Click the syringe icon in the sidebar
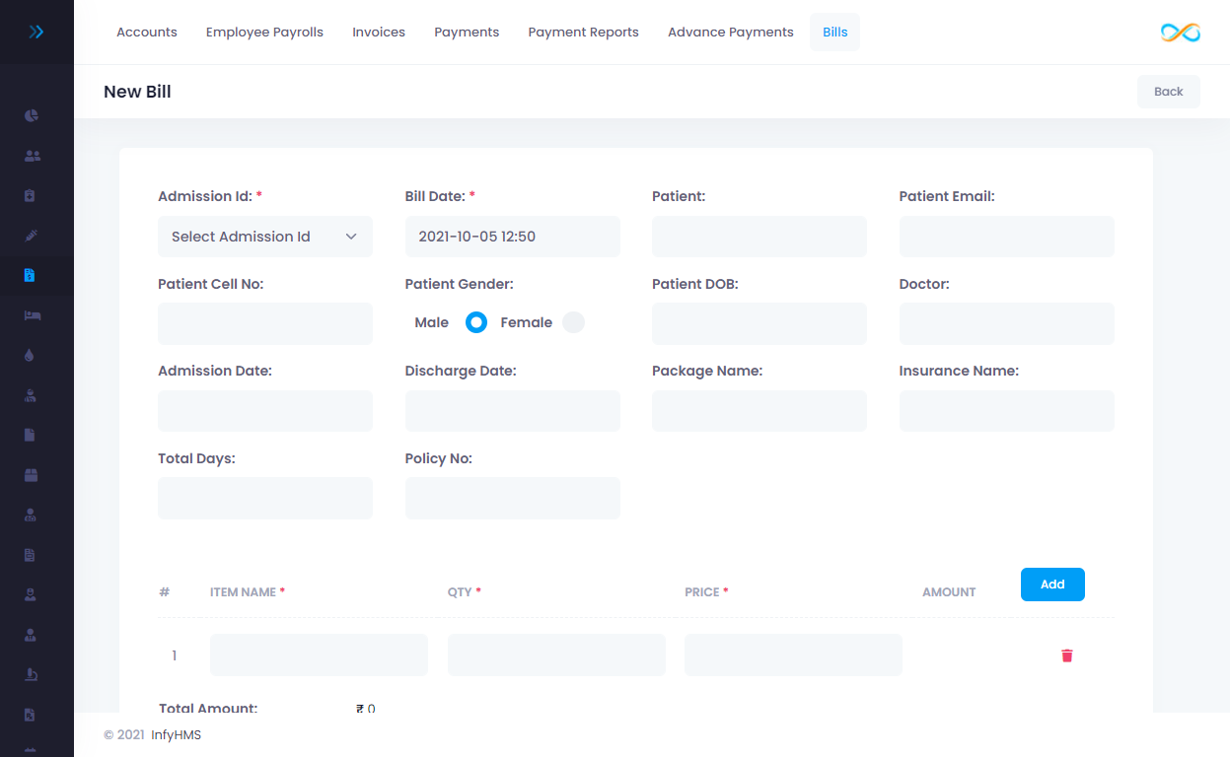 point(32,236)
